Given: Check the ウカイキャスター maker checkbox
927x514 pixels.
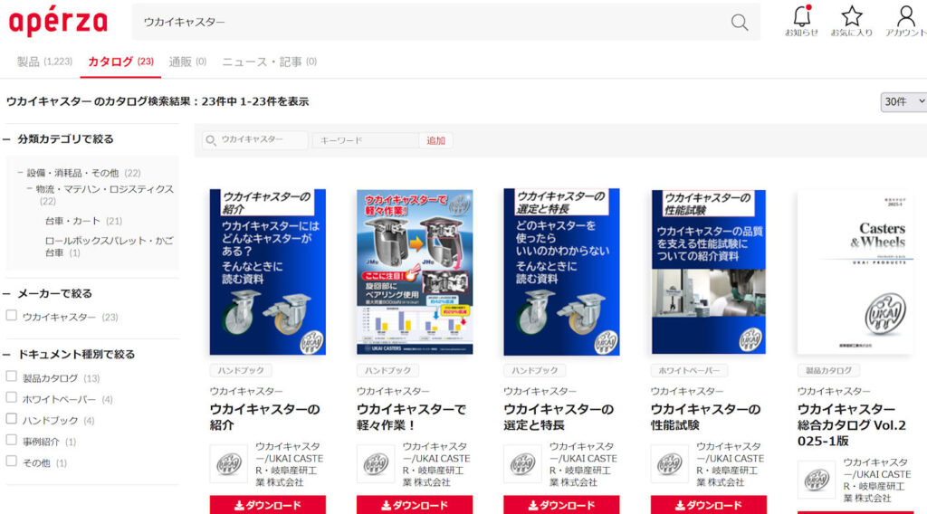Looking at the screenshot, I should (11, 316).
